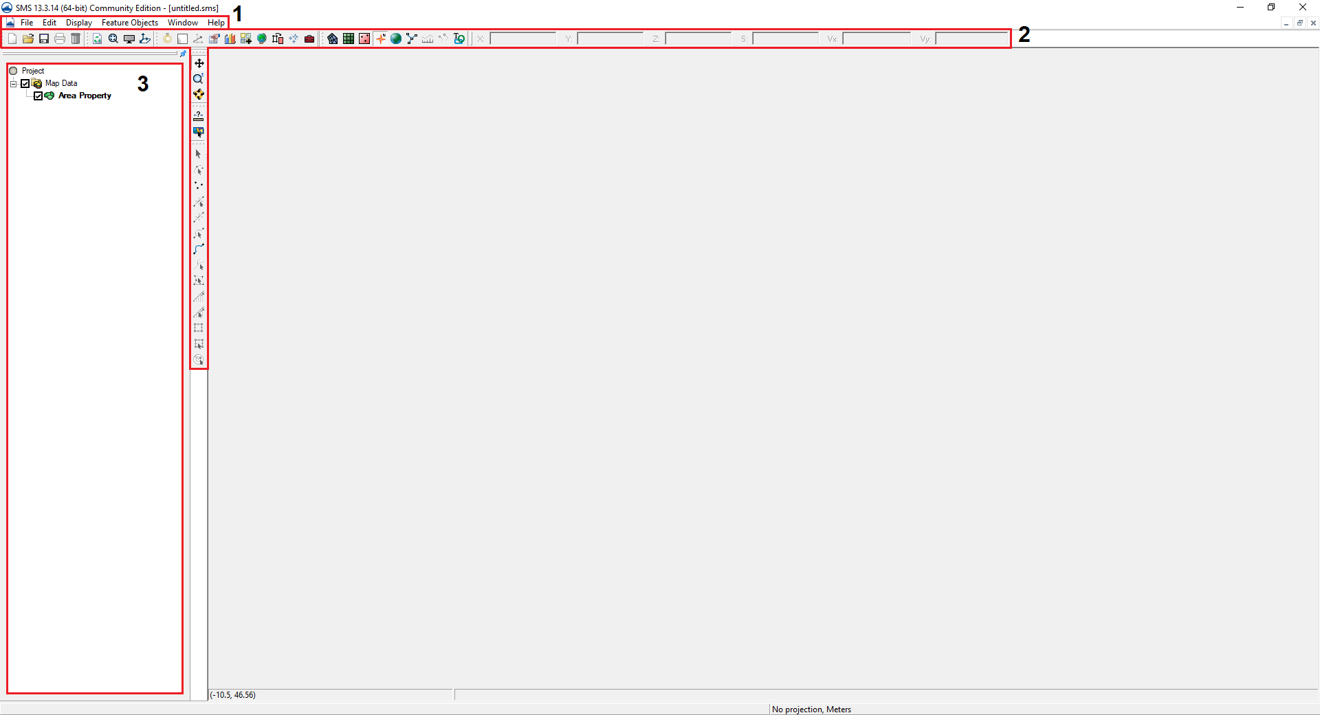Click the S scalar input field
Image resolution: width=1320 pixels, height=715 pixels.
tap(785, 39)
